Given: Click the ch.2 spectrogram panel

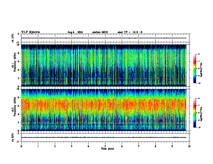Looking at the screenshot, I should (104, 110).
